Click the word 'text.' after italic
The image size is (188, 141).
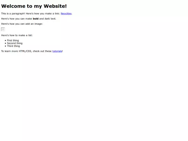click(x=54, y=19)
